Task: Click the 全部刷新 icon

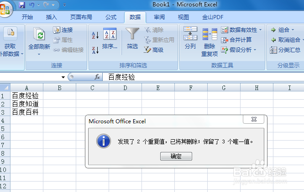Action: coord(39,34)
